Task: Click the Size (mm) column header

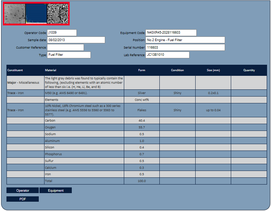Action: click(x=213, y=70)
